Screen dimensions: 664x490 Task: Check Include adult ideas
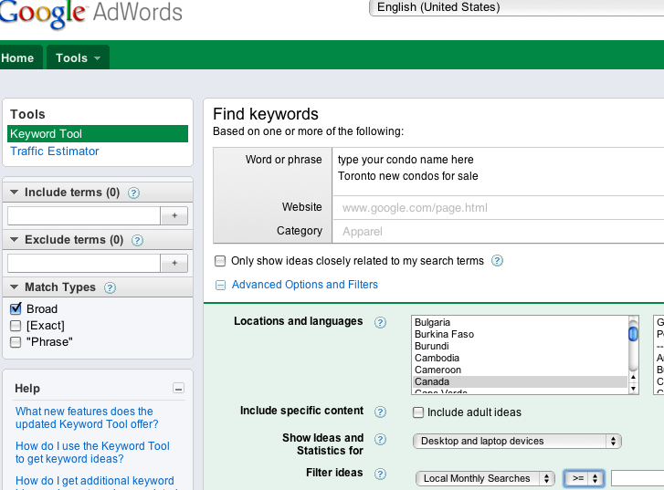click(418, 412)
